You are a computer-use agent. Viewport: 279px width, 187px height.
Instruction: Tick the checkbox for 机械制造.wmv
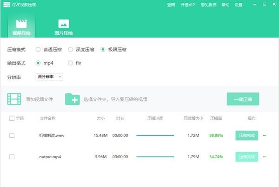click(12, 135)
